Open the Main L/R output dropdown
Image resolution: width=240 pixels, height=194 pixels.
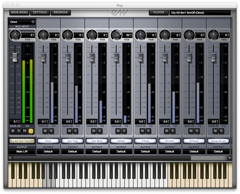pyautogui.click(x=22, y=151)
